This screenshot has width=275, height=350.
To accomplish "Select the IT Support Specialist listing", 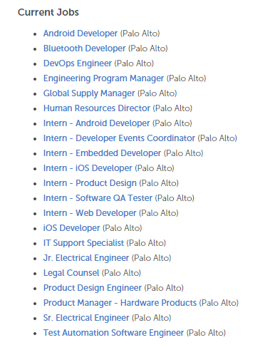I will (83, 243).
